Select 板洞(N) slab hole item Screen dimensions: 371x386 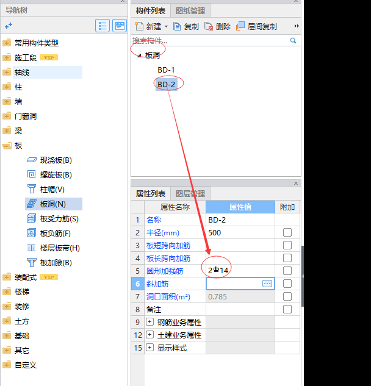(x=54, y=204)
